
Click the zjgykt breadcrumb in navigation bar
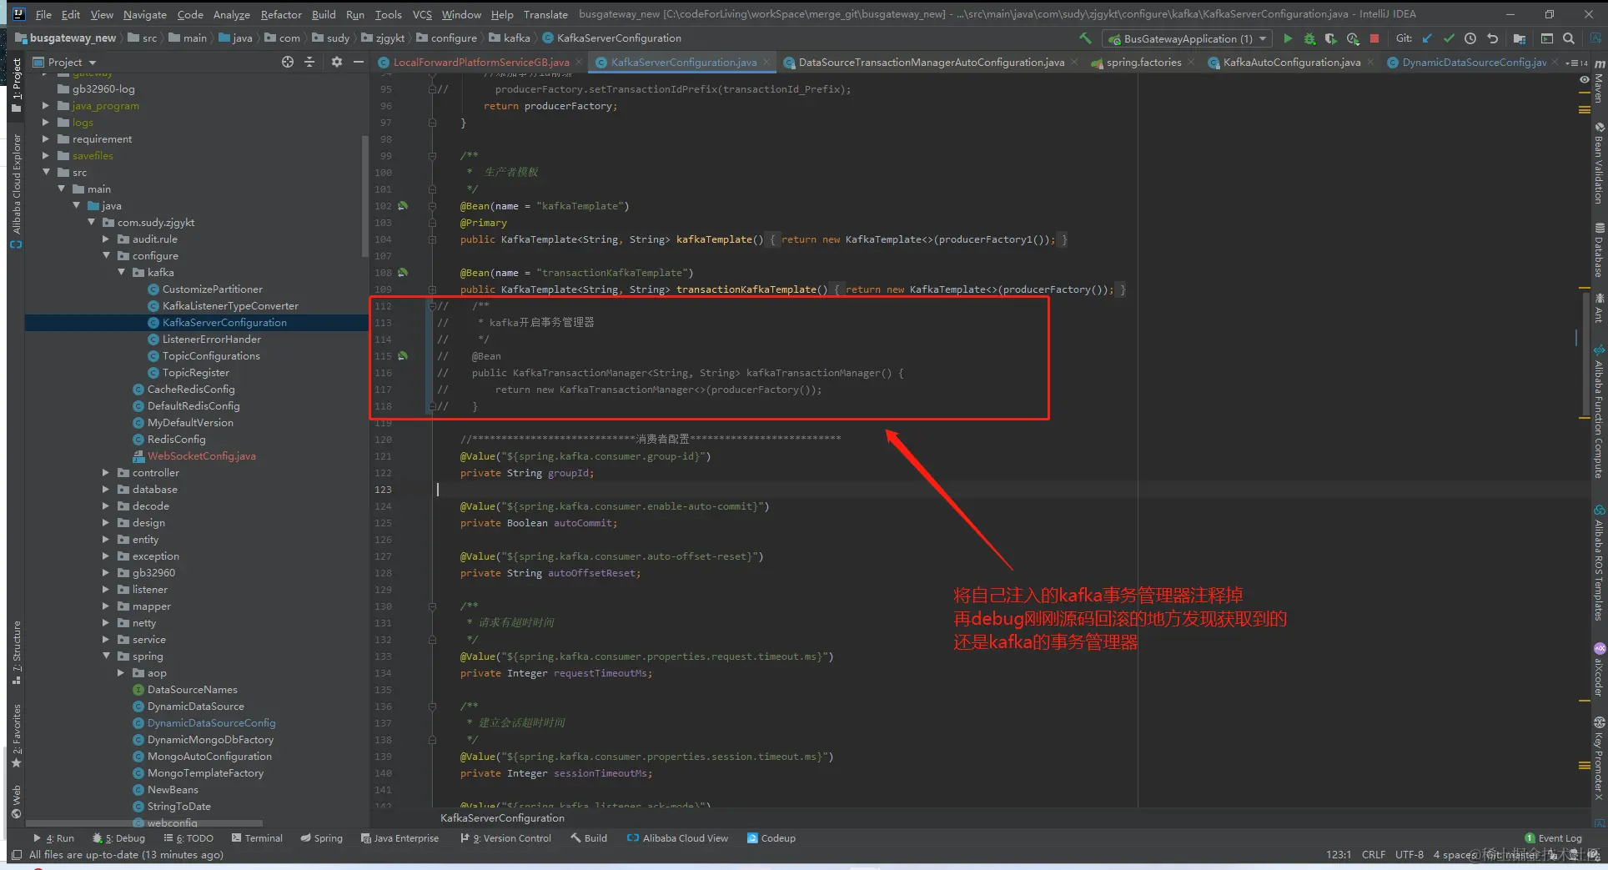point(389,38)
